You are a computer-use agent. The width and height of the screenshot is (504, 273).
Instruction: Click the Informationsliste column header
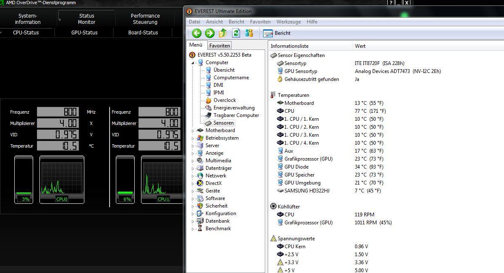click(x=310, y=46)
